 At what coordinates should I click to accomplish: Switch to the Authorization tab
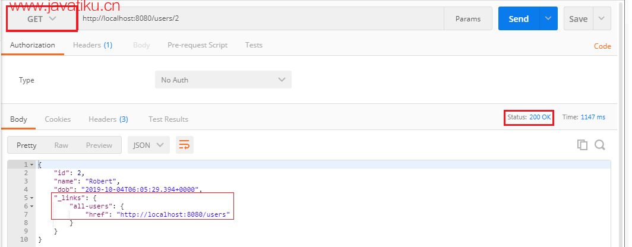(33, 45)
